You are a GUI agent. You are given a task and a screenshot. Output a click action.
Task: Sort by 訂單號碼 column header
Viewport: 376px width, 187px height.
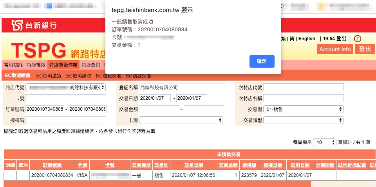[52, 165]
